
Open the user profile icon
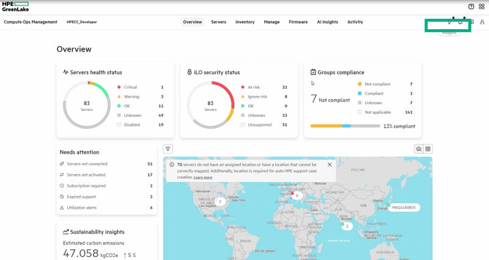[x=482, y=22]
